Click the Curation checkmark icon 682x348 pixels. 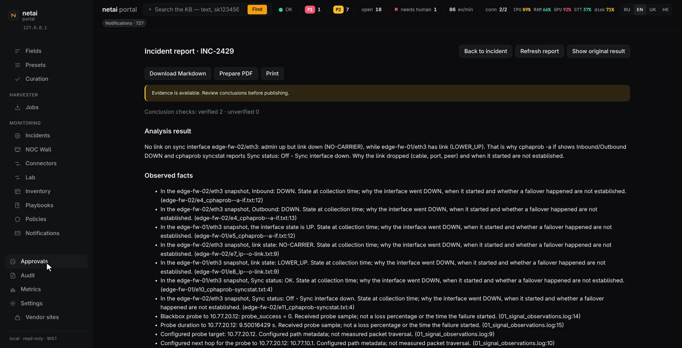point(17,79)
